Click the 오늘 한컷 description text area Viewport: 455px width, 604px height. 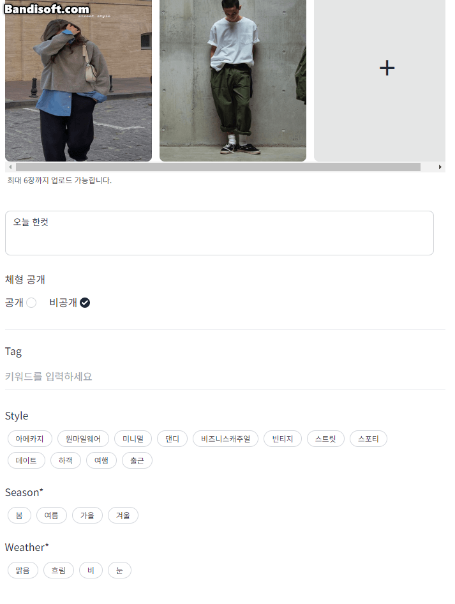(220, 233)
